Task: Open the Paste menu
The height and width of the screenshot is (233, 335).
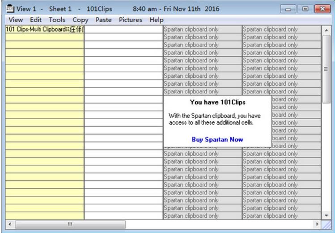Action: [x=103, y=20]
